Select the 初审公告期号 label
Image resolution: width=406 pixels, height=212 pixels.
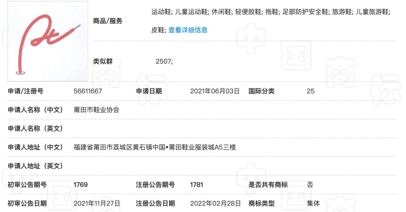click(27, 185)
